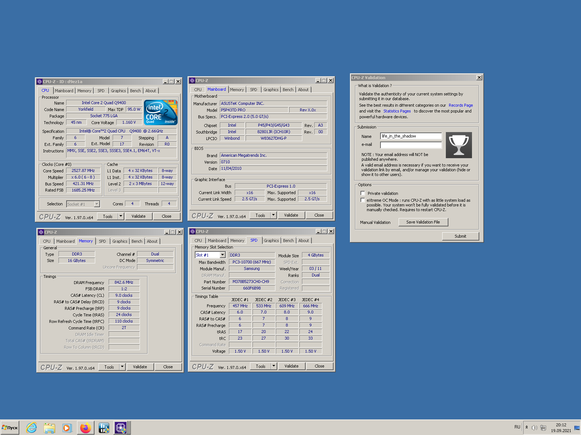Image resolution: width=581 pixels, height=435 pixels.
Task: Click Save Validation File button
Action: coord(423,222)
